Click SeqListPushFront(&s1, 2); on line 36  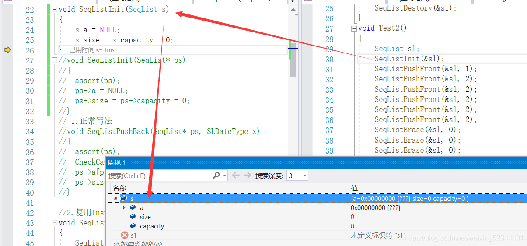click(426, 119)
